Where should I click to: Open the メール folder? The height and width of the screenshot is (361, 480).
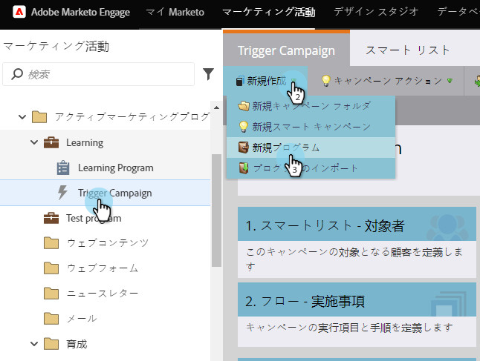point(82,319)
